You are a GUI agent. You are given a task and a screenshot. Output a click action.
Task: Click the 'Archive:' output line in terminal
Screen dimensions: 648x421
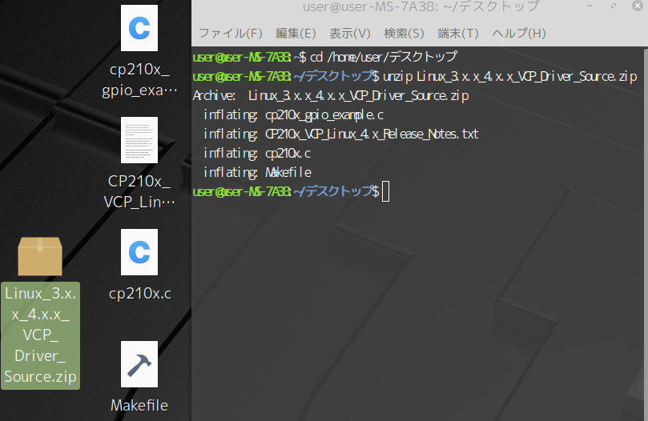click(x=331, y=95)
